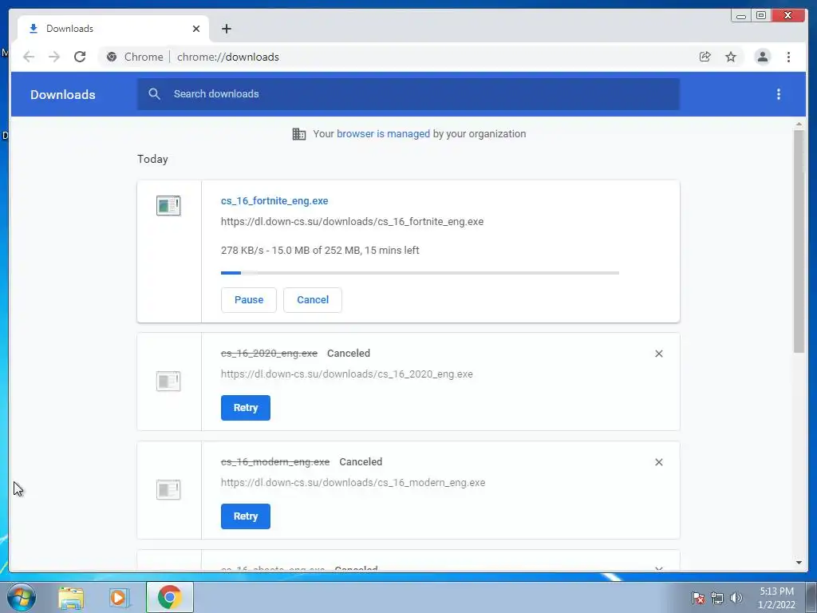Click the search magnifier icon
This screenshot has height=613, width=817.
[x=154, y=94]
